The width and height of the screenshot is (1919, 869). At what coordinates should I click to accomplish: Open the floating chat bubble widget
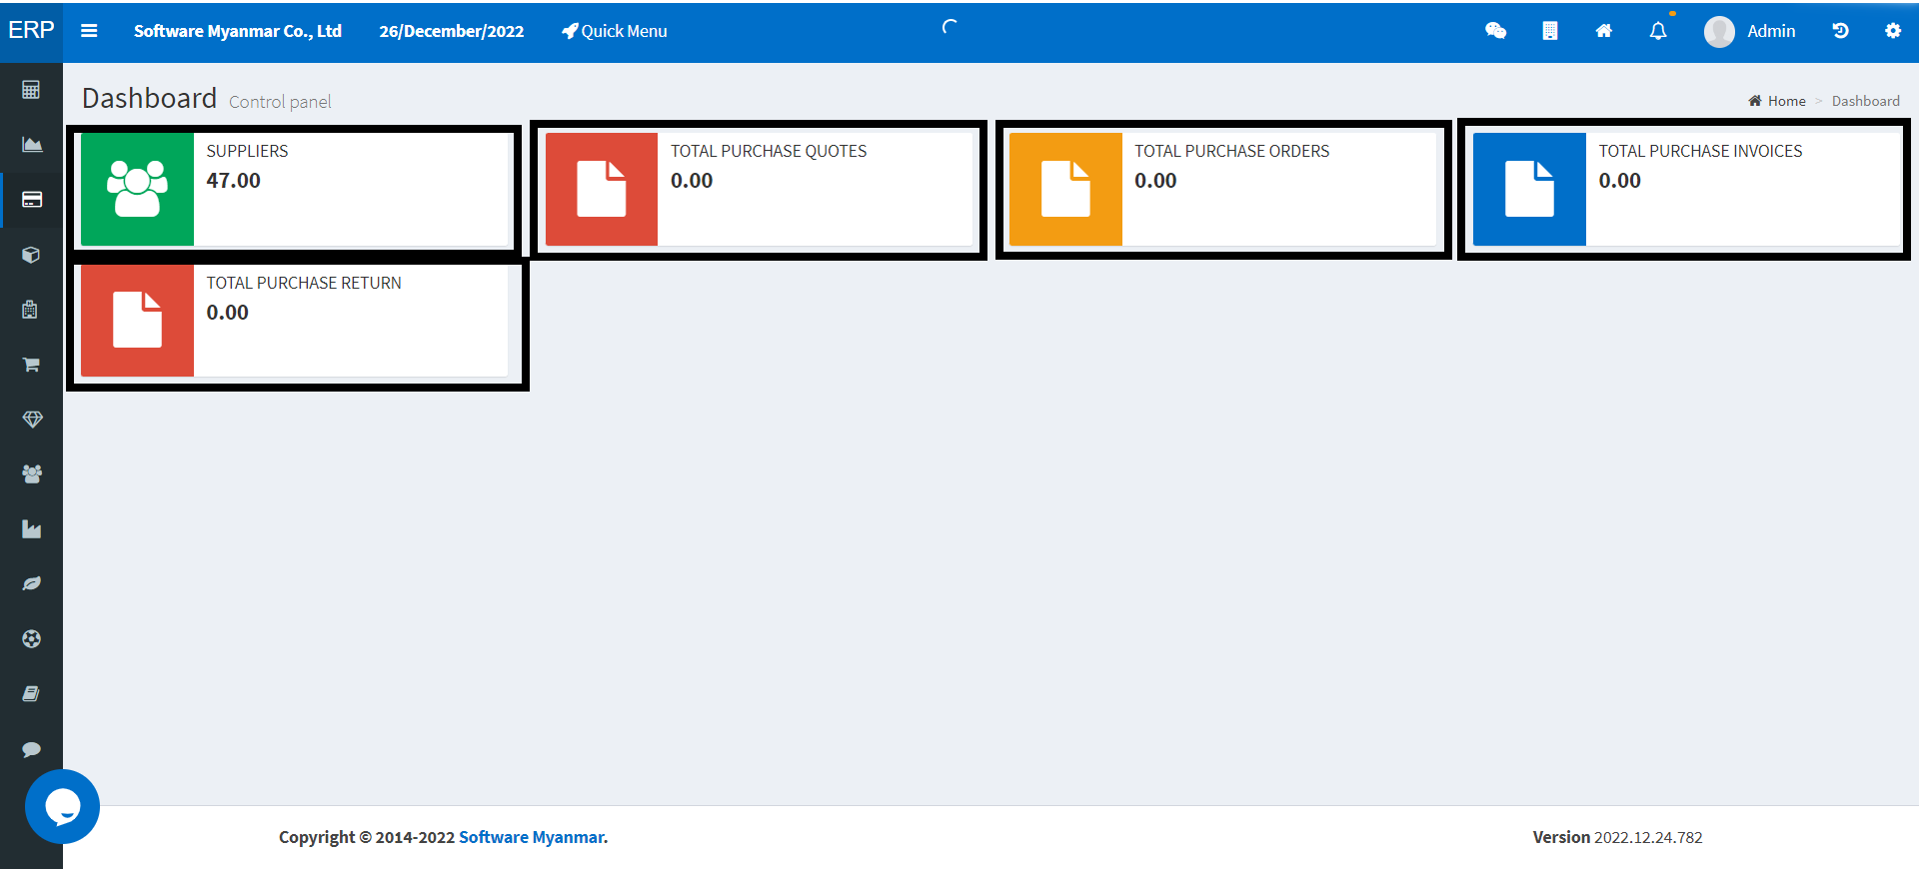(62, 806)
